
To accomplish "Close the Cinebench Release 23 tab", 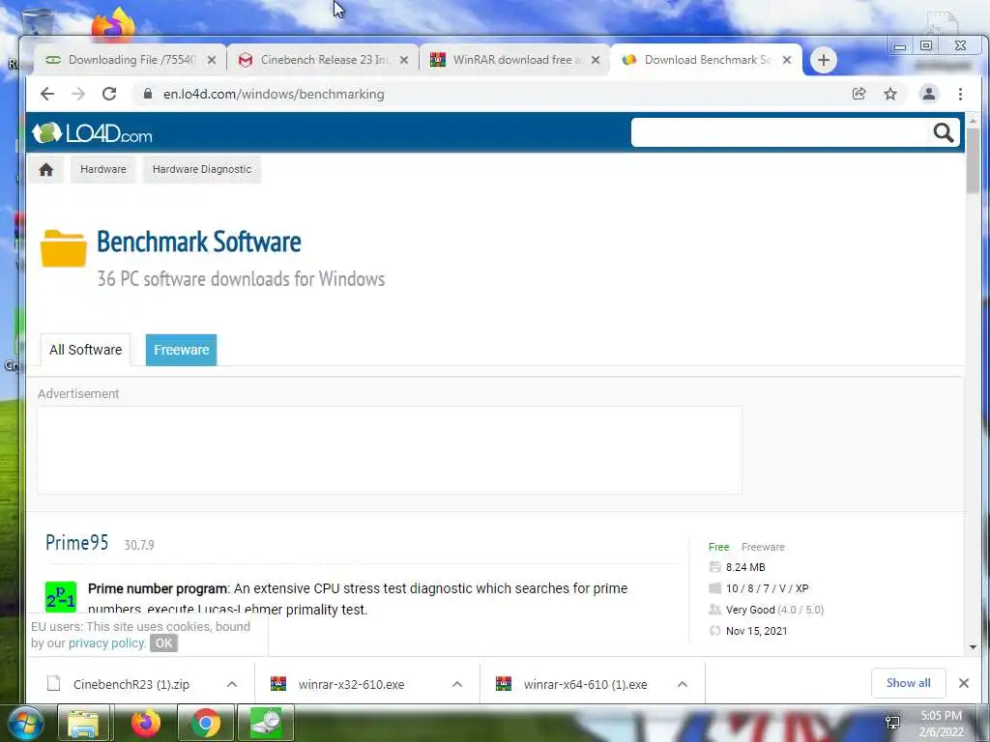I will tap(404, 60).
